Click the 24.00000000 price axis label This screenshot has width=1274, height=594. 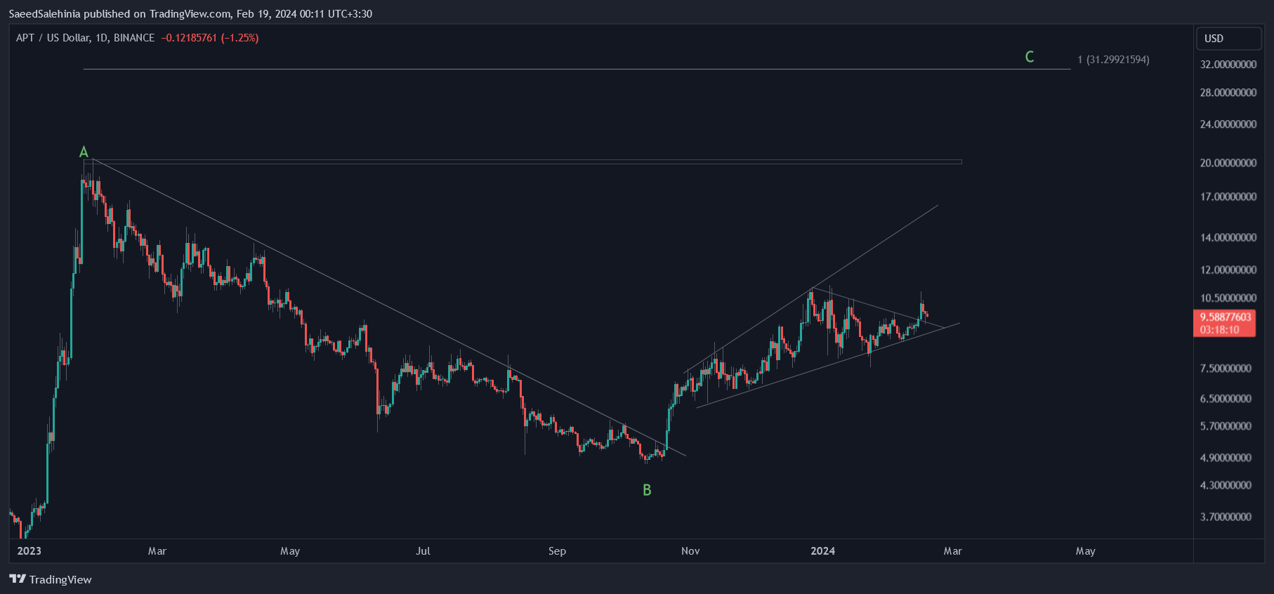tap(1228, 124)
